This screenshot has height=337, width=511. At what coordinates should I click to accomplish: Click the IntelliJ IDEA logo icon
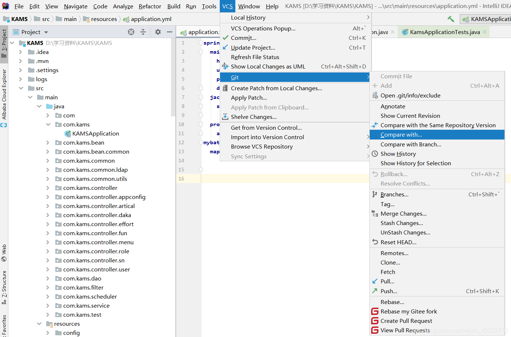click(5, 6)
